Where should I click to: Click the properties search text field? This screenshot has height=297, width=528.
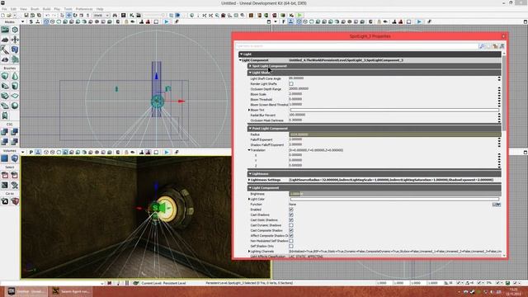[357, 46]
